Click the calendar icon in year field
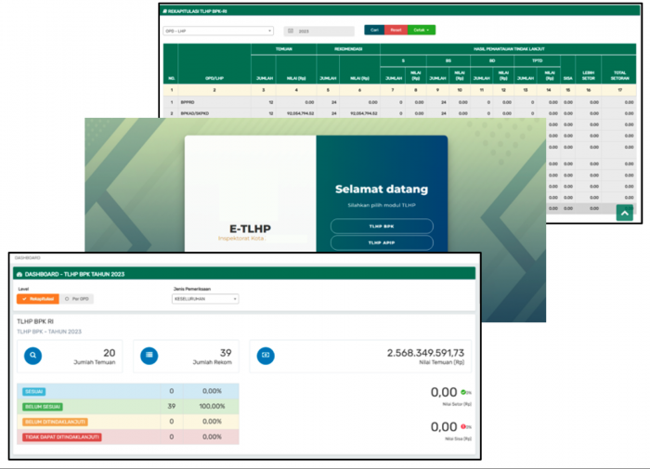 click(291, 31)
